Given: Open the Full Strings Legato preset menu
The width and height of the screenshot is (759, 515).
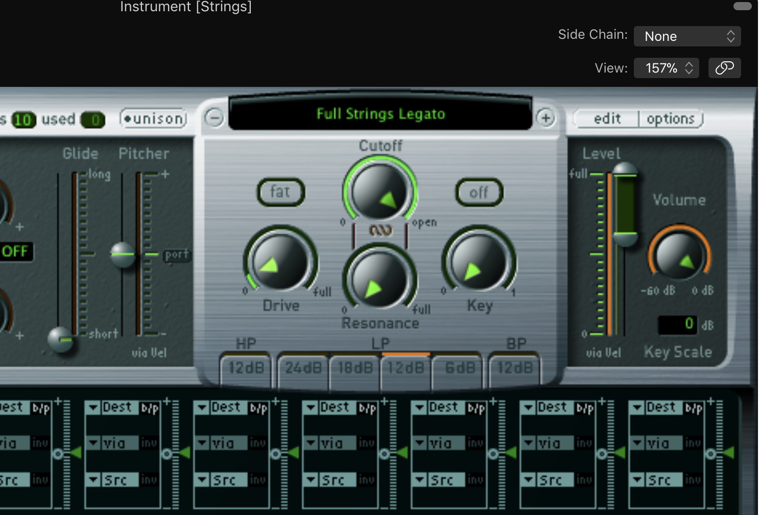Looking at the screenshot, I should click(381, 114).
